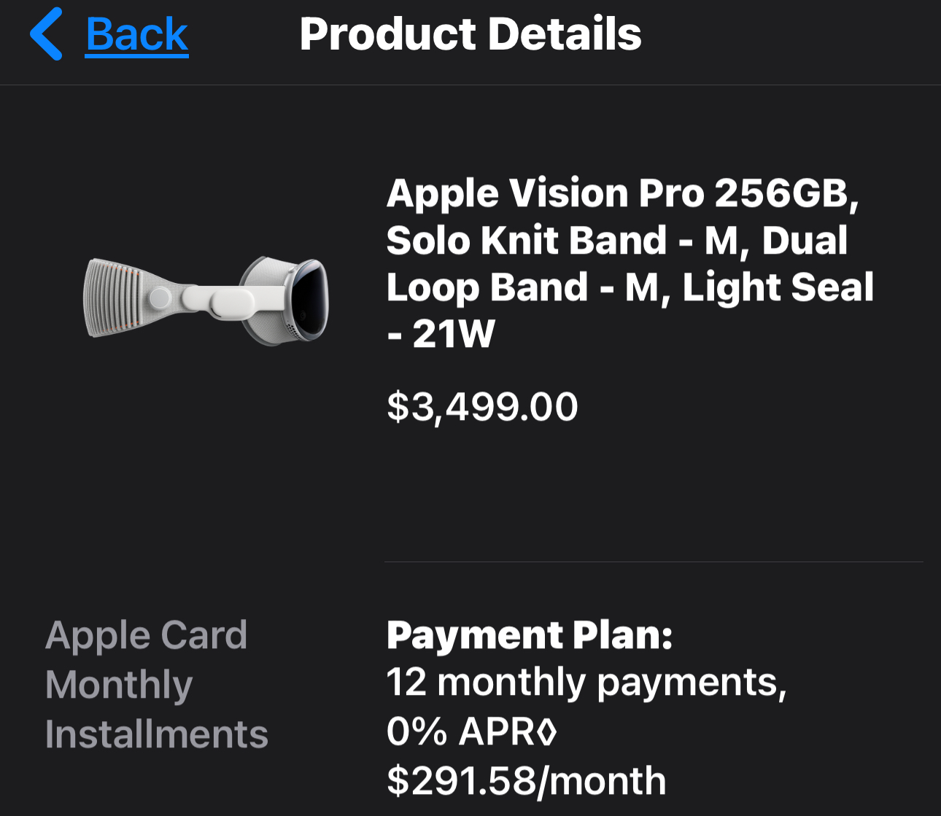941x816 pixels.
Task: Click the Apple Card Monthly Installments label
Action: click(x=156, y=684)
